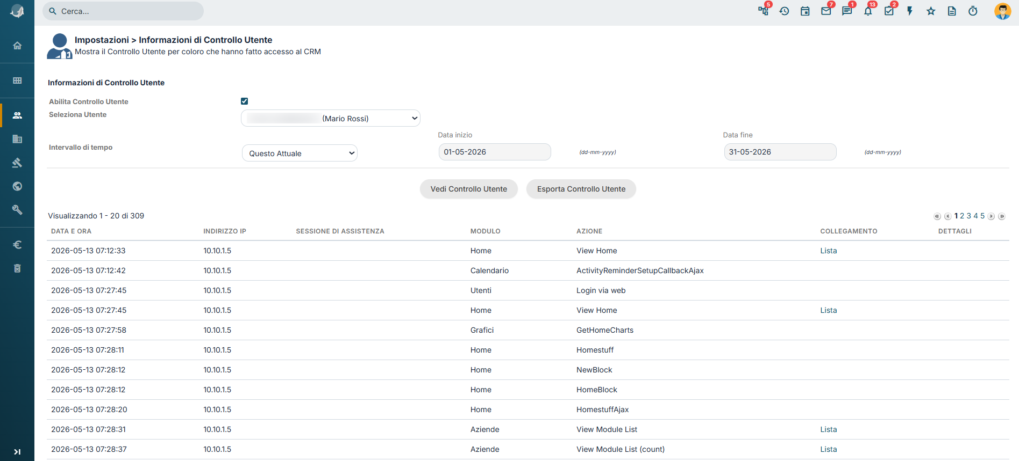Image resolution: width=1019 pixels, height=461 pixels.
Task: Open the gavel icon in sidebar
Action: (x=17, y=163)
